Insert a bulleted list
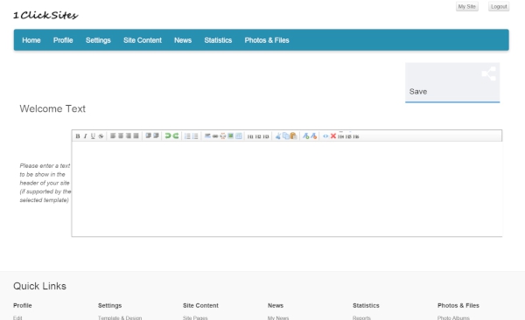 (195, 136)
